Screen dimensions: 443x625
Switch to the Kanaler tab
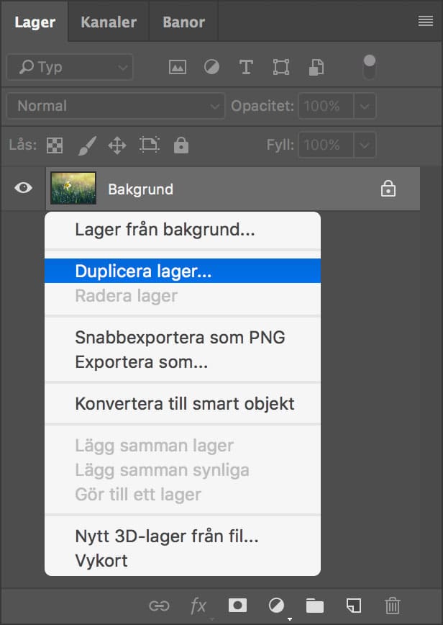109,22
